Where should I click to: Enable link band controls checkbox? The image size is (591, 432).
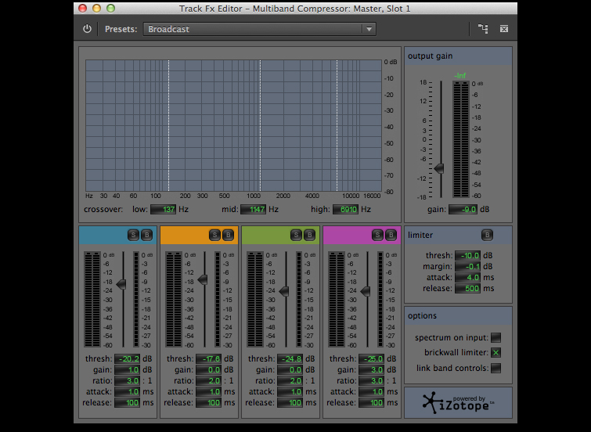[496, 368]
